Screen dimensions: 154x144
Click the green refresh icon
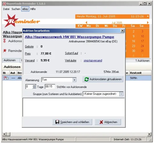tap(87, 79)
